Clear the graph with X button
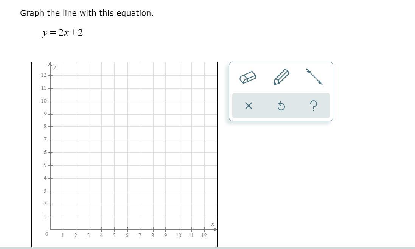 [249, 106]
